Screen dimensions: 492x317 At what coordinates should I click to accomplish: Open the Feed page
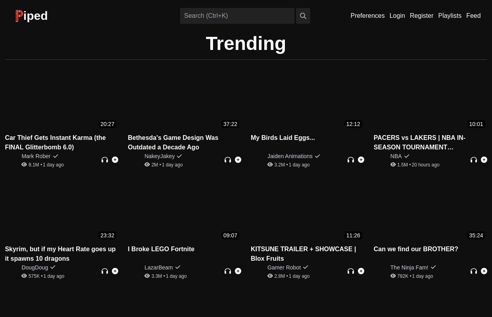[473, 16]
